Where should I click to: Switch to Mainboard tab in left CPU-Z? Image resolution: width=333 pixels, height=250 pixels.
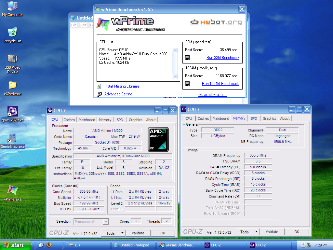click(x=87, y=120)
